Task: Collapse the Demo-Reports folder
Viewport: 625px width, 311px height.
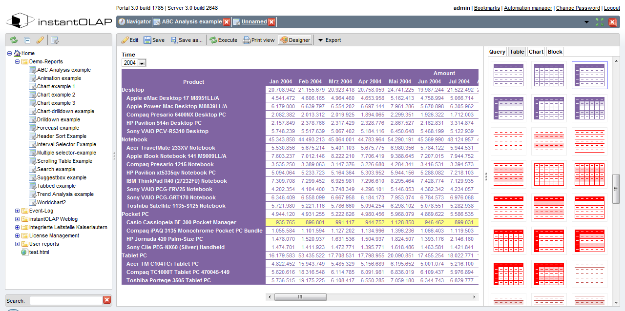Action: pos(18,61)
